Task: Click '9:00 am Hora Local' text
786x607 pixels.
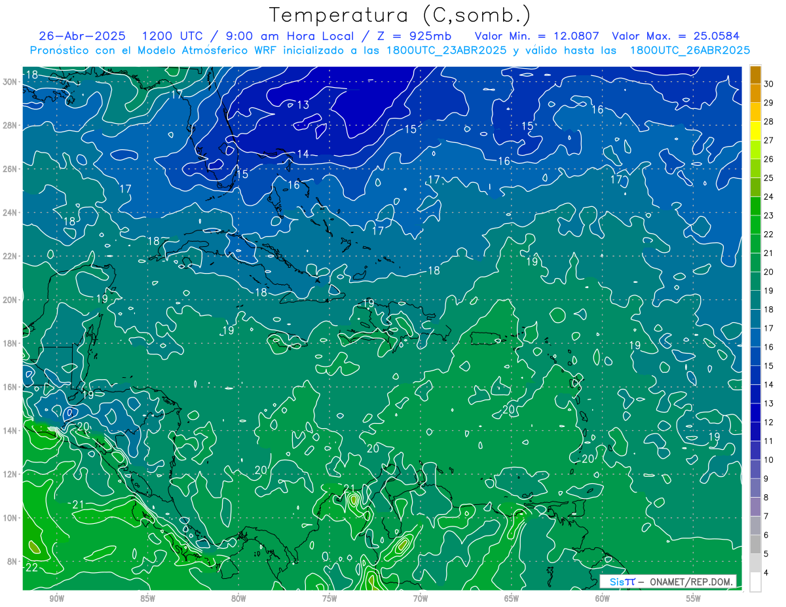Action: click(289, 36)
